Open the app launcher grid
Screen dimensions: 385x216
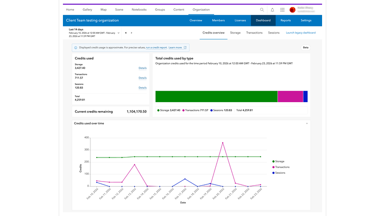[x=282, y=9]
